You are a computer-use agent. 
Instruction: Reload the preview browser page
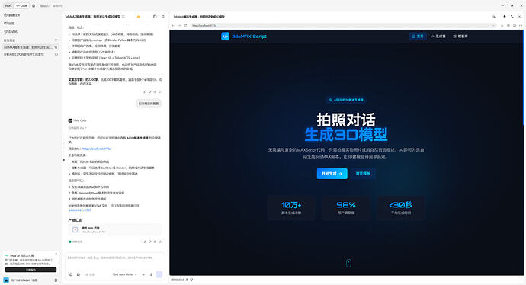pyautogui.click(x=185, y=25)
